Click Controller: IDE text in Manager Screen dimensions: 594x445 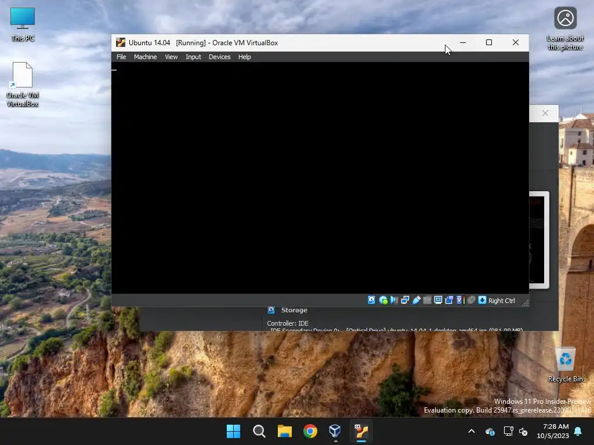[x=288, y=323]
